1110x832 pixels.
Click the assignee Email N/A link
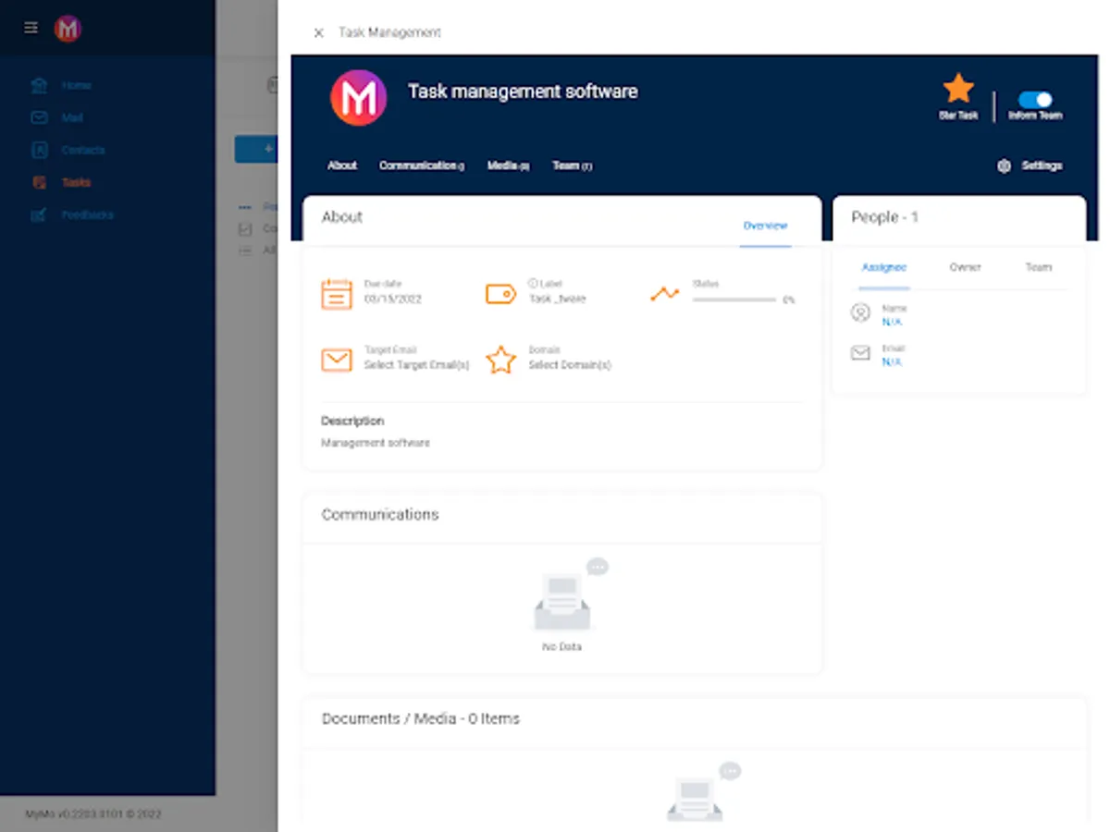892,362
